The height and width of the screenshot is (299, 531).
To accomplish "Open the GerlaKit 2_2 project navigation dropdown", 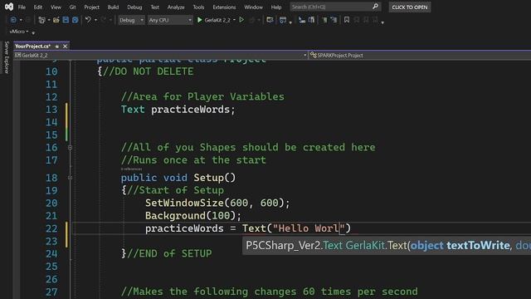I will tap(161, 56).
